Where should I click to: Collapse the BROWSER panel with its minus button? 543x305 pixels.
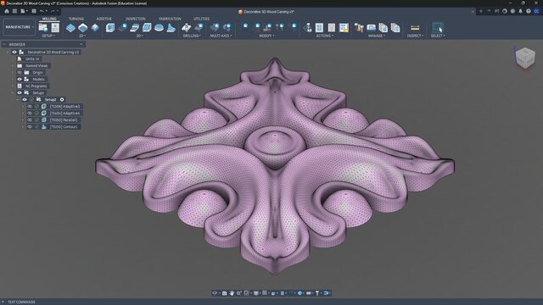point(81,44)
